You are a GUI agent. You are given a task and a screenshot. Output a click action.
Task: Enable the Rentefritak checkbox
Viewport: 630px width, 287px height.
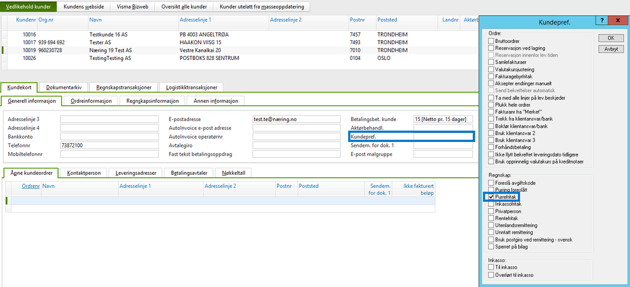coord(491,218)
